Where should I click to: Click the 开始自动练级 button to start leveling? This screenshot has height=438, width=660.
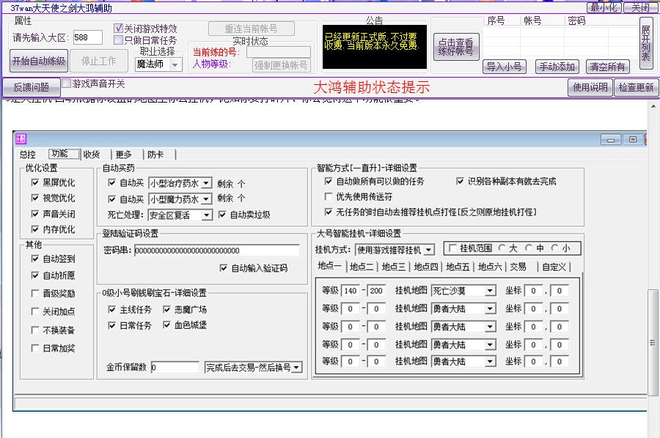pyautogui.click(x=37, y=62)
